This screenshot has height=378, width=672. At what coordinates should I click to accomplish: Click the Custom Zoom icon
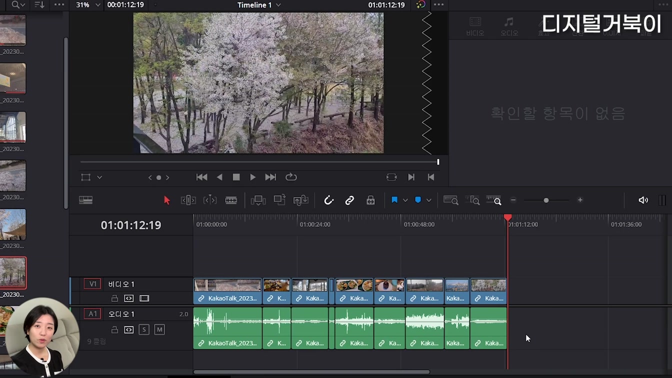click(x=494, y=200)
